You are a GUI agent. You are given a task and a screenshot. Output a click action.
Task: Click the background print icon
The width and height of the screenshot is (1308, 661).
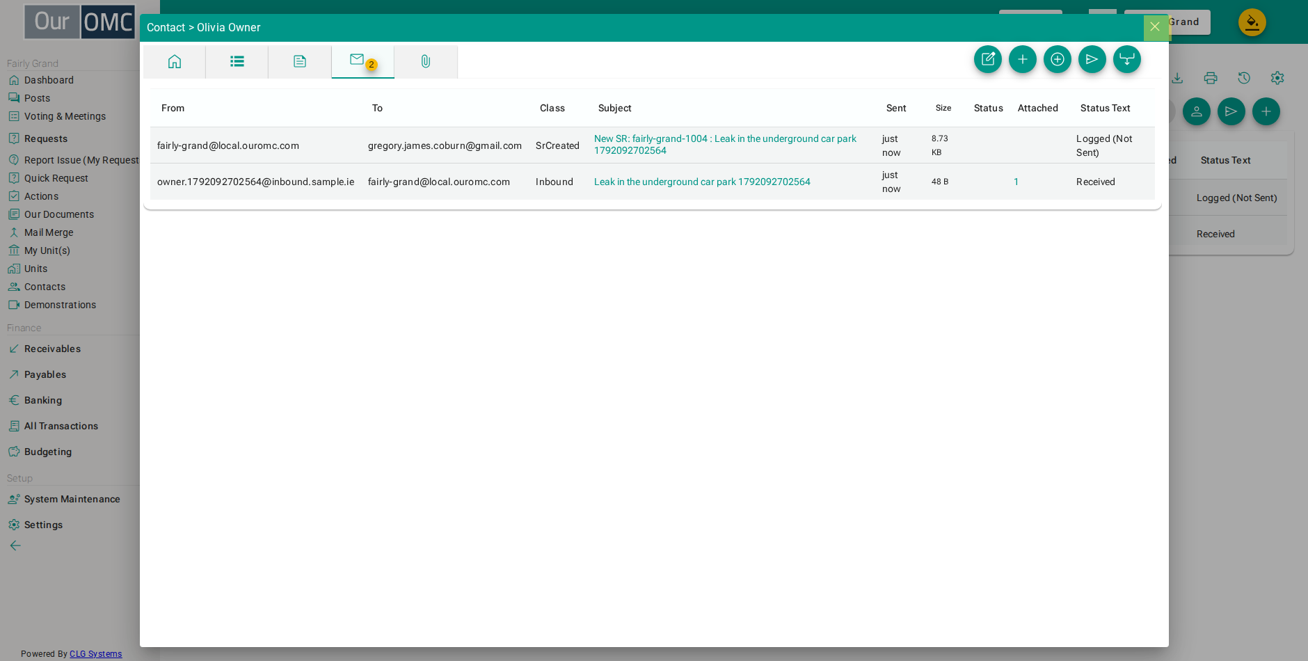pyautogui.click(x=1211, y=78)
